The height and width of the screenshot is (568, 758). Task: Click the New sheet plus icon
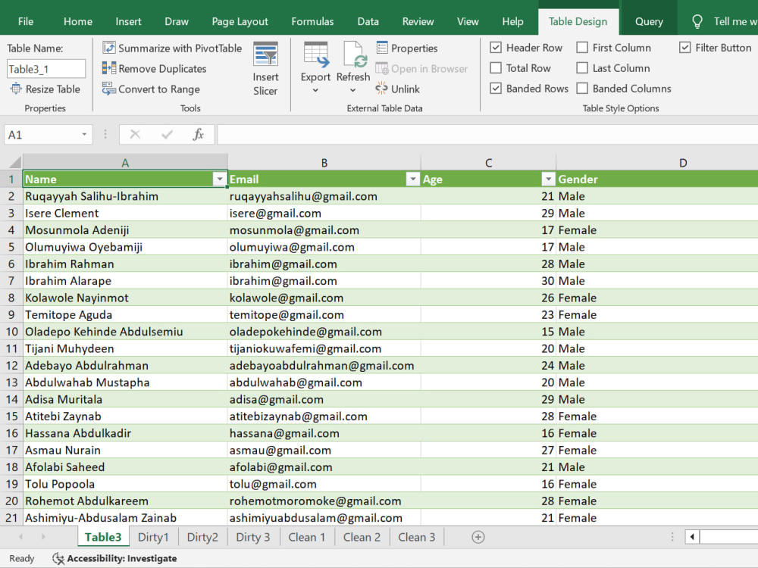pos(478,537)
